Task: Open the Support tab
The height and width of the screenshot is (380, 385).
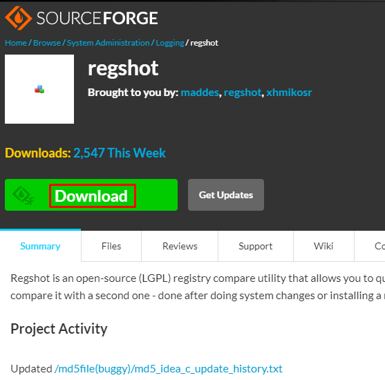Action: [x=256, y=246]
